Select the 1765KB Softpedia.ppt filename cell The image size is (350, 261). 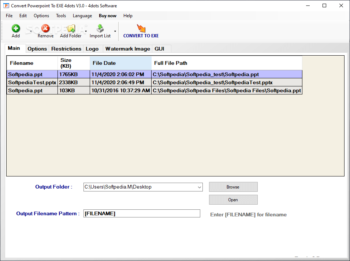[x=32, y=74]
